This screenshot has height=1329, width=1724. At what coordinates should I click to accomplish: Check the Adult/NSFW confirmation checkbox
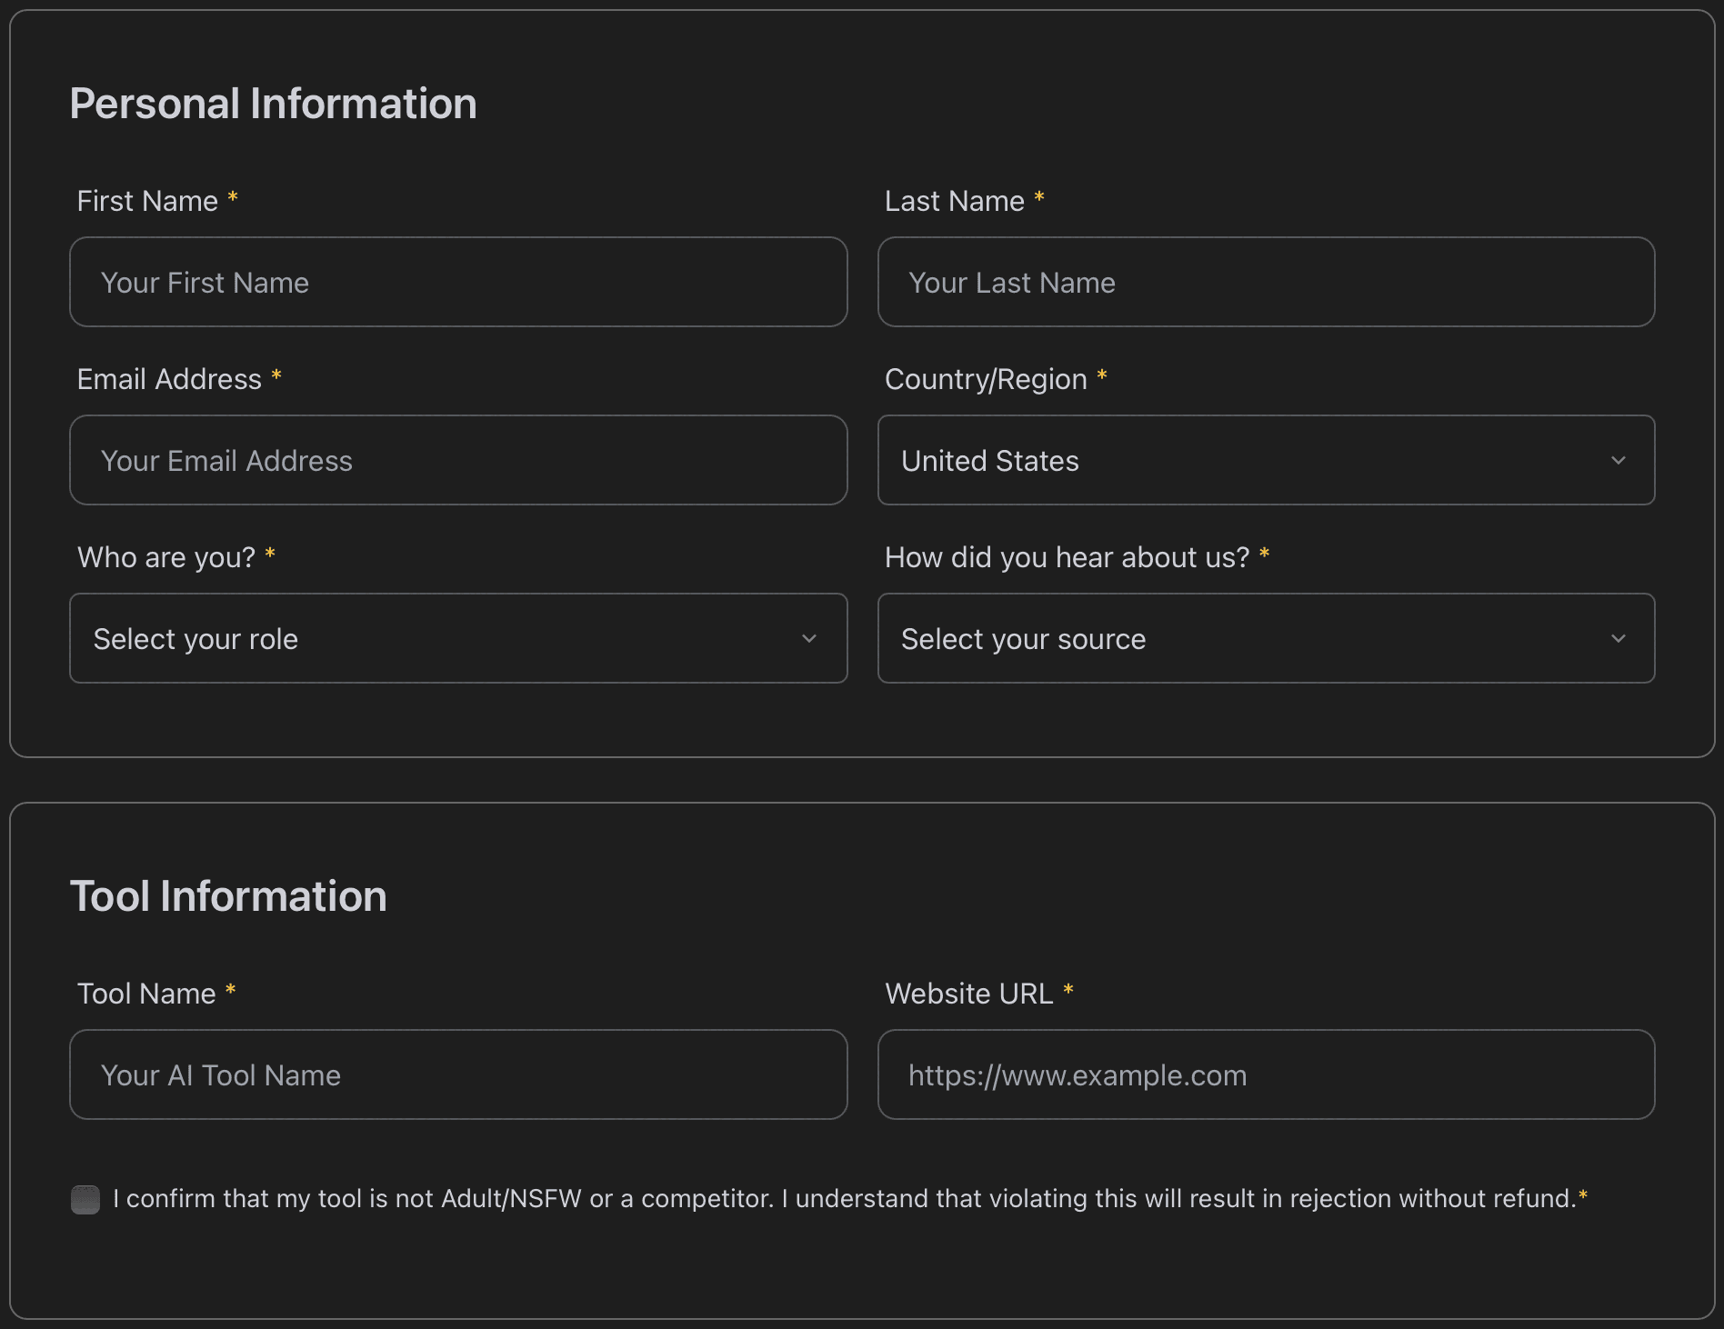pos(85,1199)
